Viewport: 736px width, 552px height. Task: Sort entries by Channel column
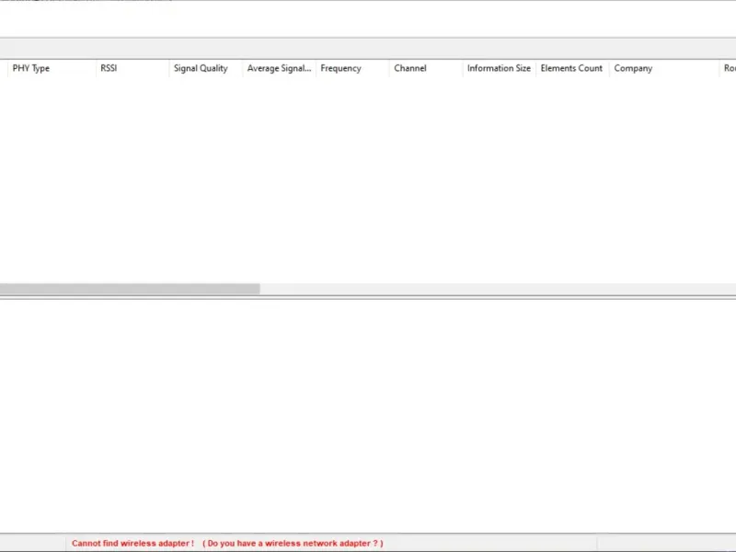tap(426, 68)
